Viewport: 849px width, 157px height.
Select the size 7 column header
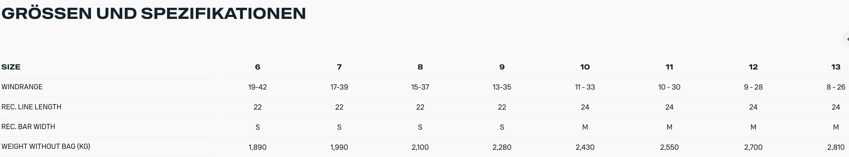[339, 67]
